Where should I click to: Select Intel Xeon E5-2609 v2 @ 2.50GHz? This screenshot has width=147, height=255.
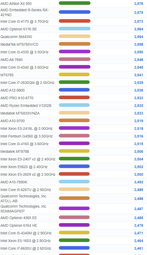tap(28, 174)
